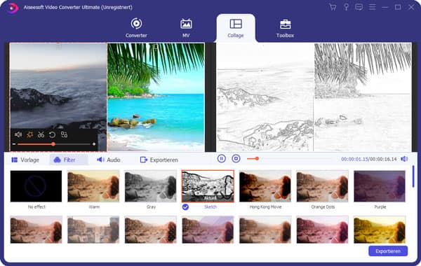Image resolution: width=421 pixels, height=266 pixels.
Task: Select the yellow-tinted filter in second row
Action: click(380, 230)
